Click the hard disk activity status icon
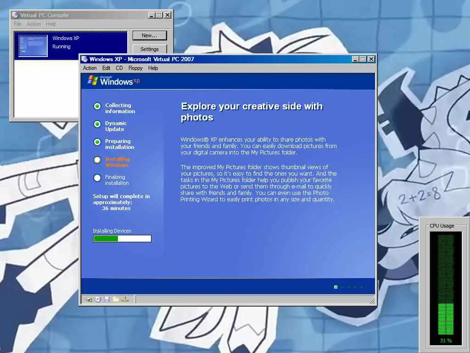The image size is (470, 353). coord(89,299)
